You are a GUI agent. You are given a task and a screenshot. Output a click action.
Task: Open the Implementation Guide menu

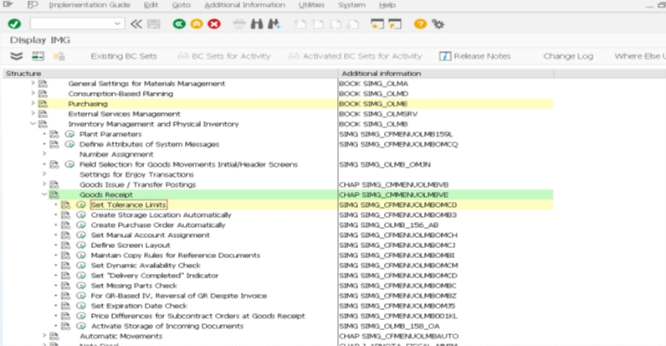click(90, 5)
